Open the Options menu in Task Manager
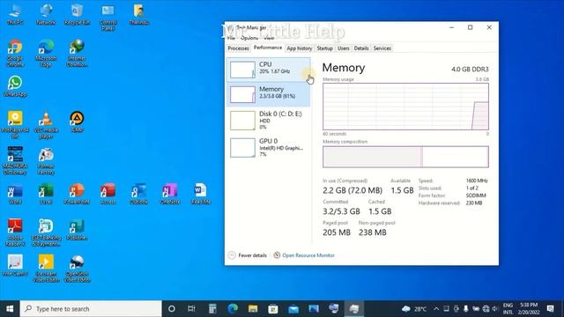Viewport: 564px width, 317px height. coord(249,38)
